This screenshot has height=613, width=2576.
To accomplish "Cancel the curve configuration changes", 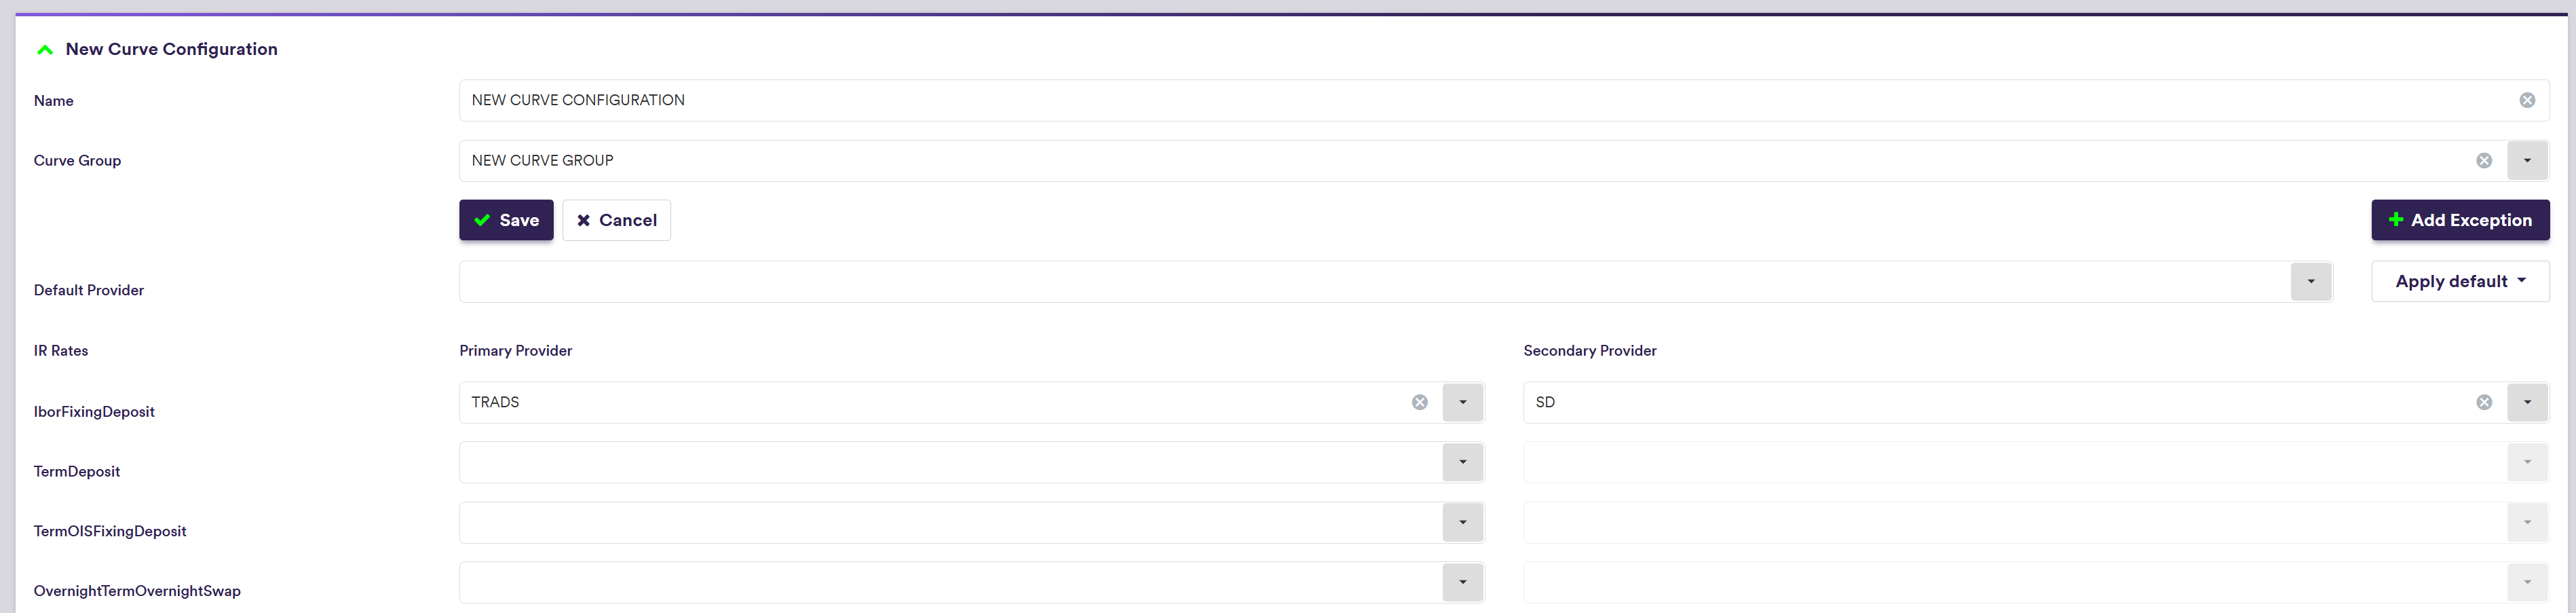I will 616,220.
